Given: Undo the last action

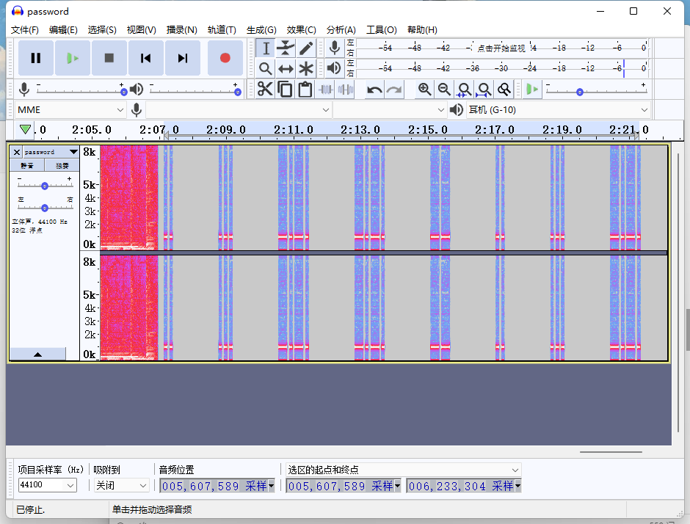Looking at the screenshot, I should [x=374, y=90].
